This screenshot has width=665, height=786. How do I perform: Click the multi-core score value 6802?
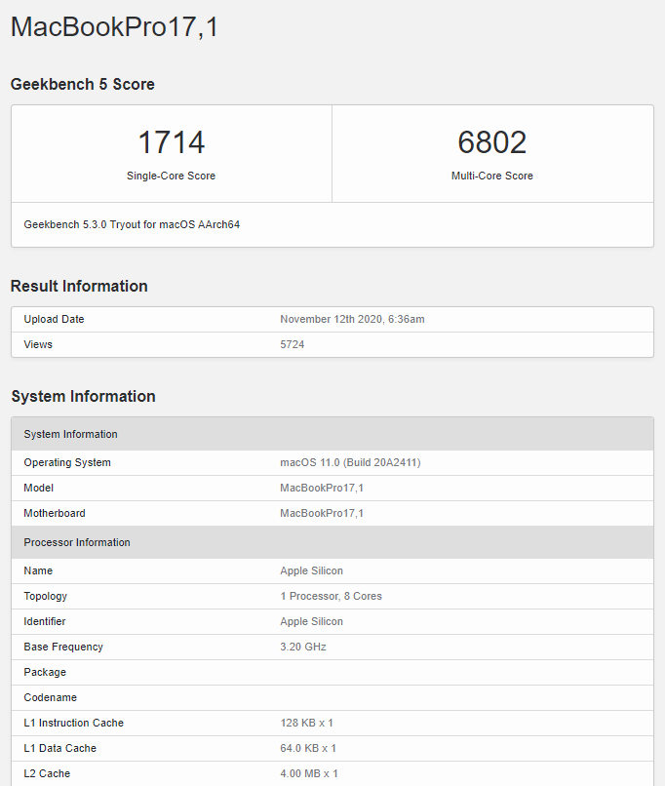(492, 142)
